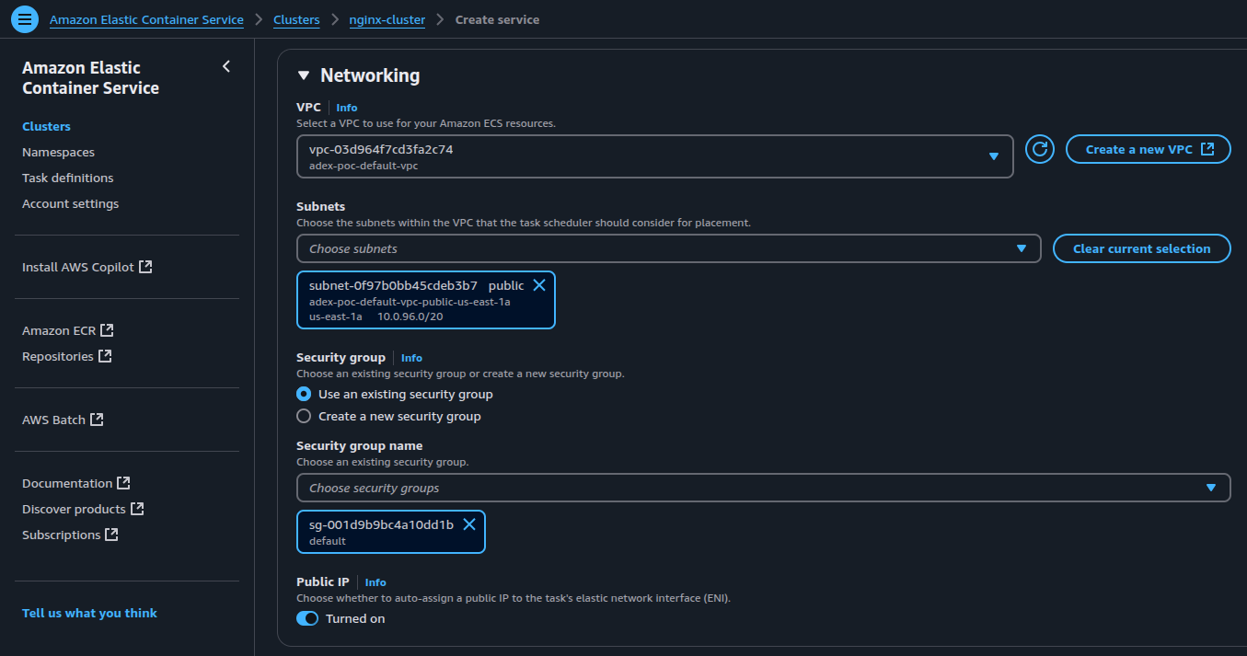Remove sg-001d9b9bc4a10dd1b security group
Image resolution: width=1247 pixels, height=656 pixels.
pyautogui.click(x=468, y=524)
